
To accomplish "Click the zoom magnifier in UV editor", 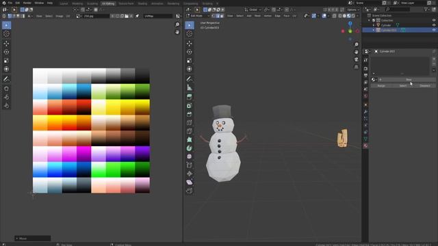I will (177, 25).
